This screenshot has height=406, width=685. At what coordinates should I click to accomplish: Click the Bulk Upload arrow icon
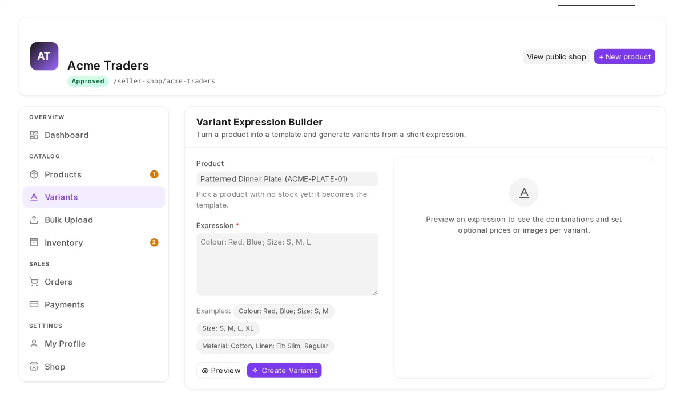34,220
